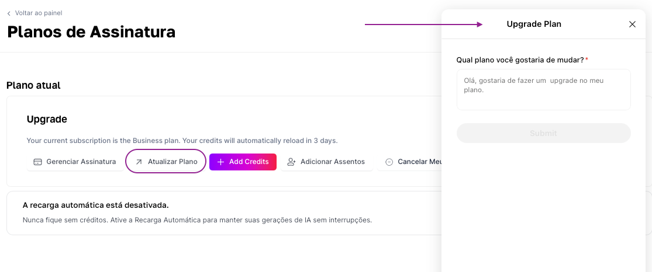This screenshot has height=272, width=652.
Task: Click the diagonal arrow icon on Atualizar Plano
Action: click(x=139, y=162)
